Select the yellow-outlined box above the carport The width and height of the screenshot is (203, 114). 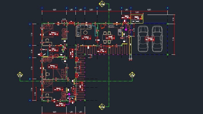(x=137, y=19)
